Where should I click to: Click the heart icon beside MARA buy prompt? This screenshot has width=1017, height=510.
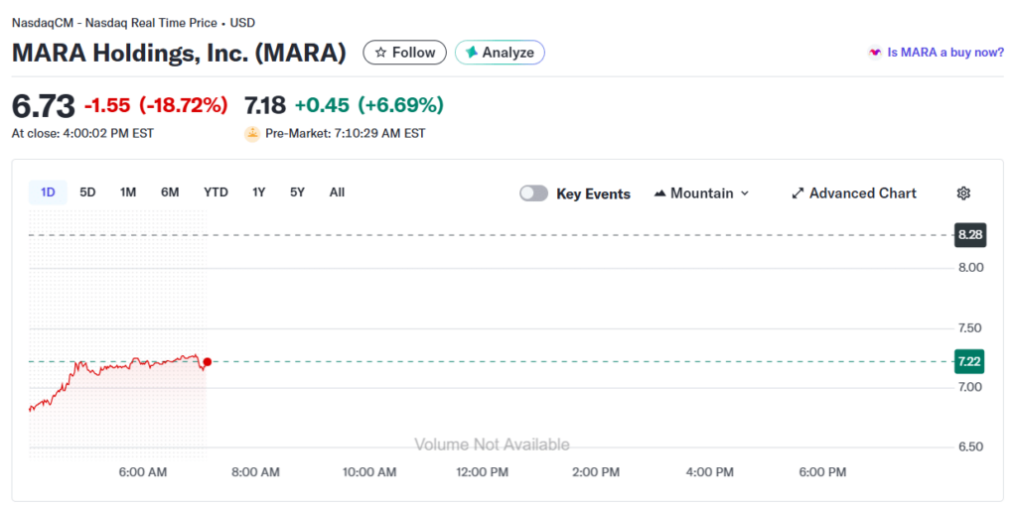pyautogui.click(x=875, y=53)
